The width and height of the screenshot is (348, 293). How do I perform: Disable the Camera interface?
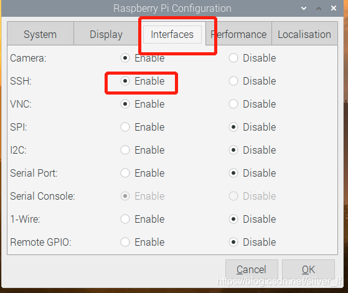click(252, 58)
